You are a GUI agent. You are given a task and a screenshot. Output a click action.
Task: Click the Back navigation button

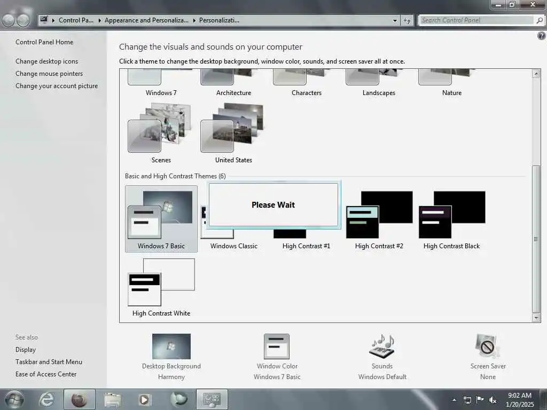tap(9, 20)
